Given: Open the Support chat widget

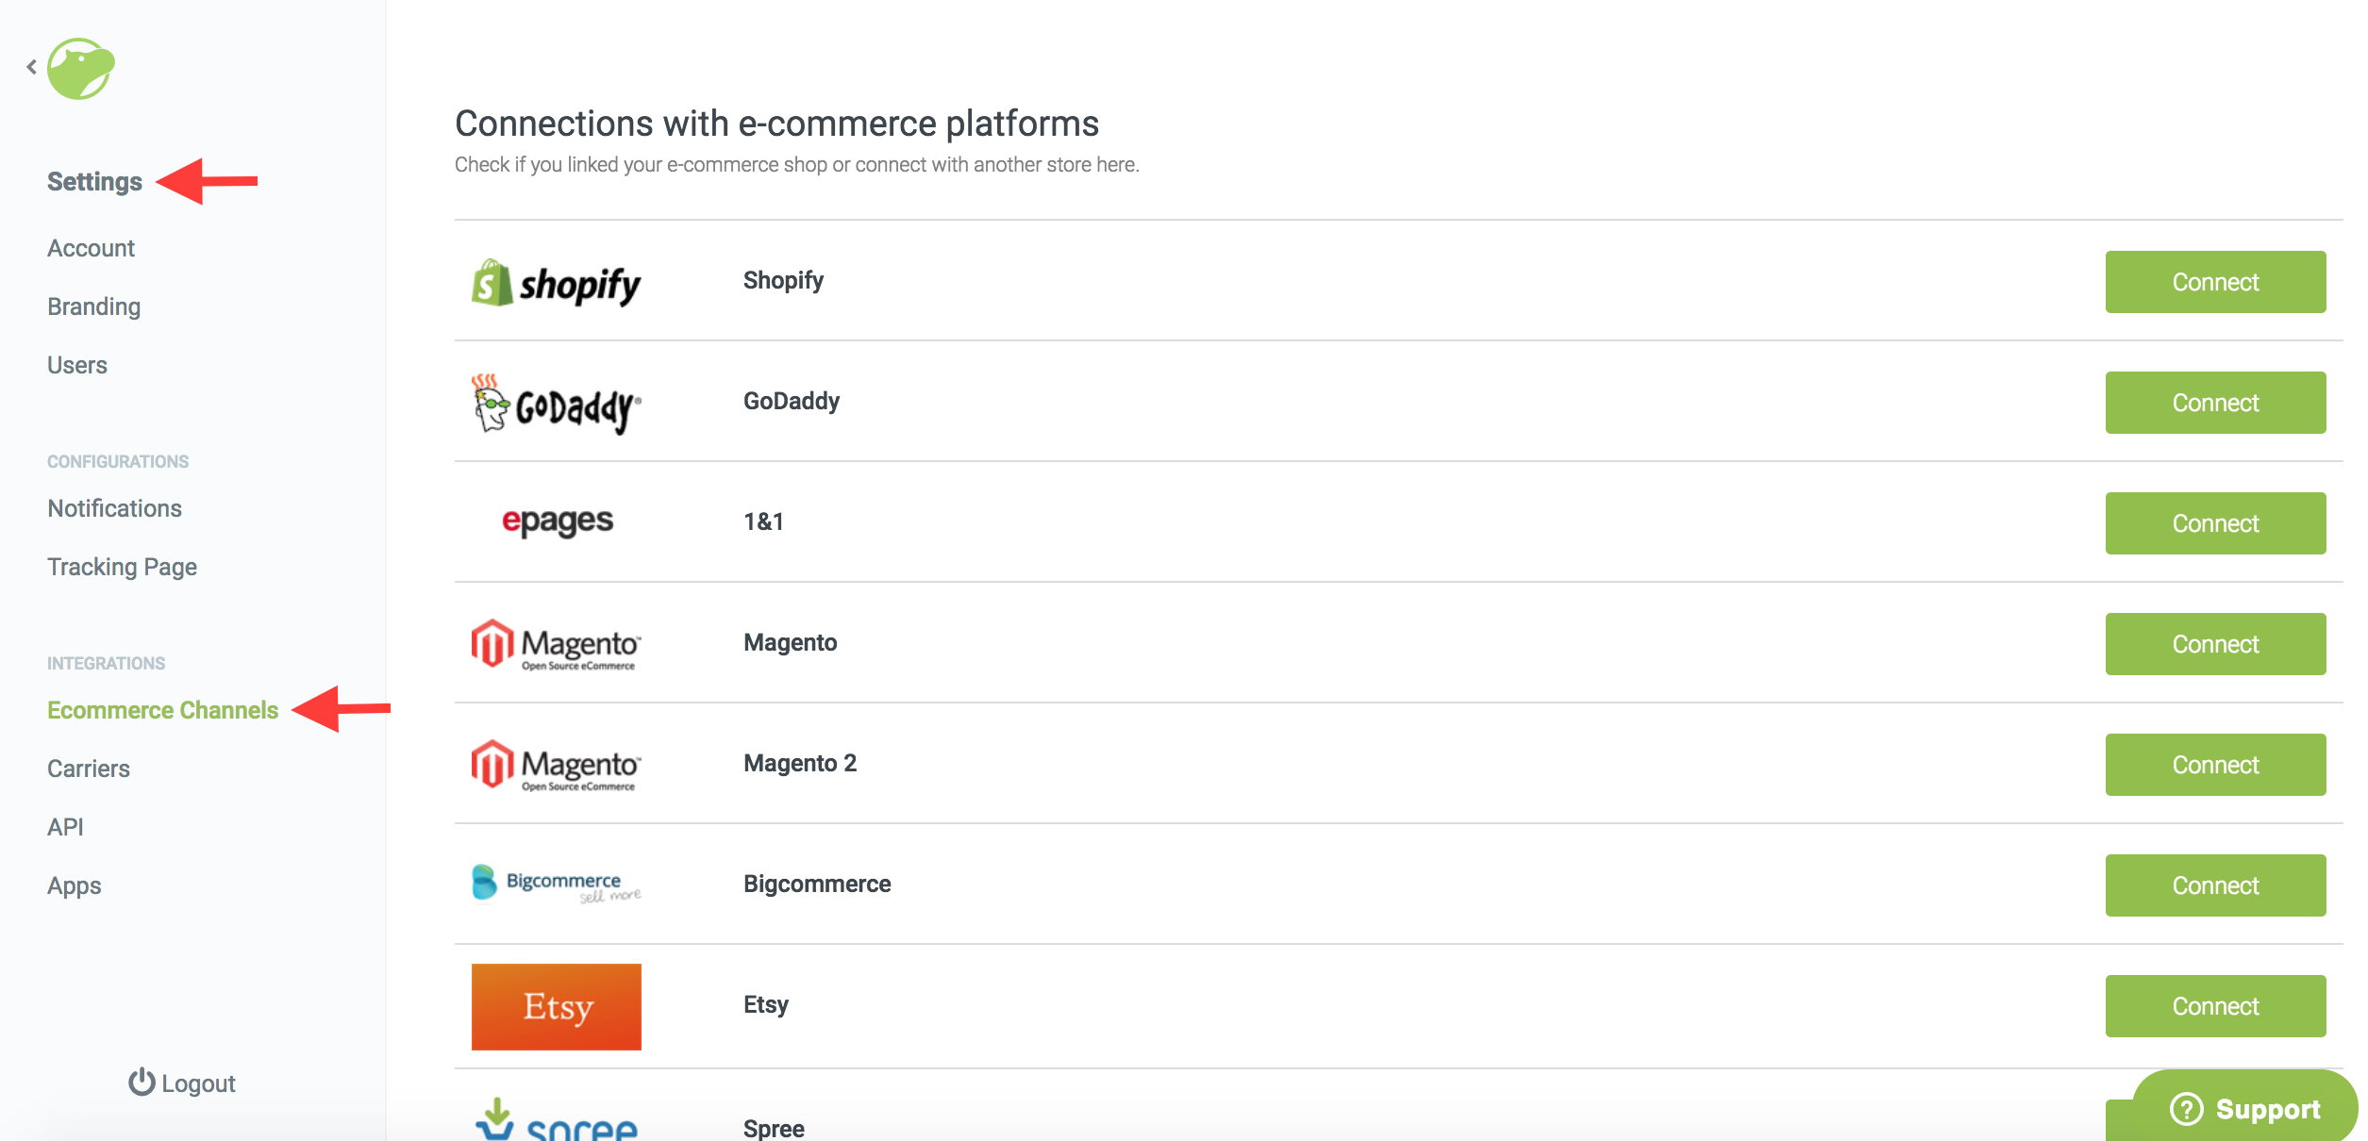Looking at the screenshot, I should 2245,1108.
